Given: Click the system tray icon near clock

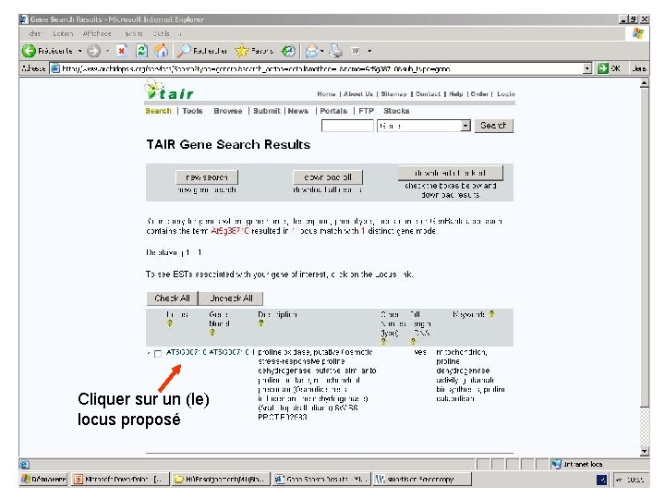Looking at the screenshot, I should (x=602, y=480).
